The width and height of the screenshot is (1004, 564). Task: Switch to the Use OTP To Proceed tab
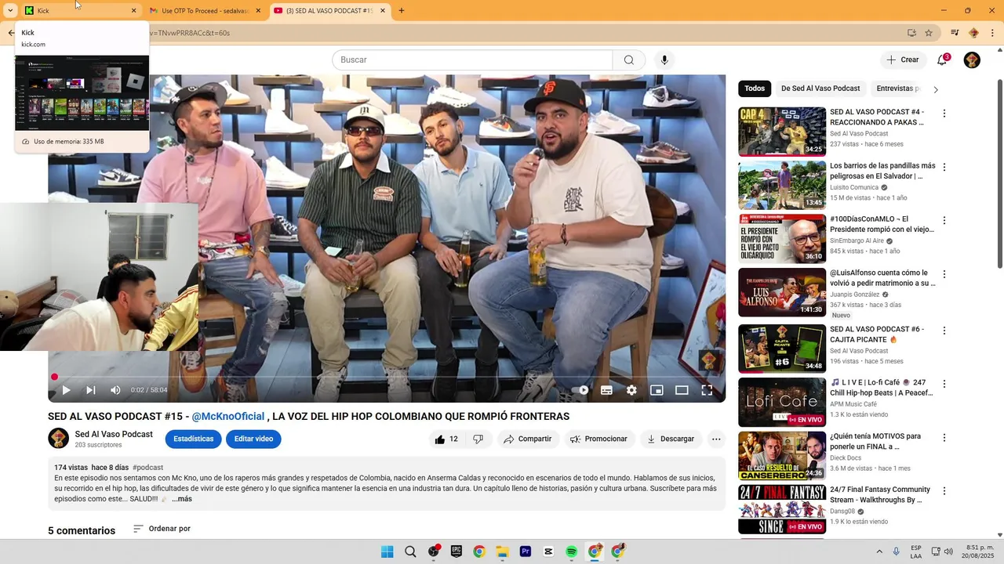(x=206, y=11)
